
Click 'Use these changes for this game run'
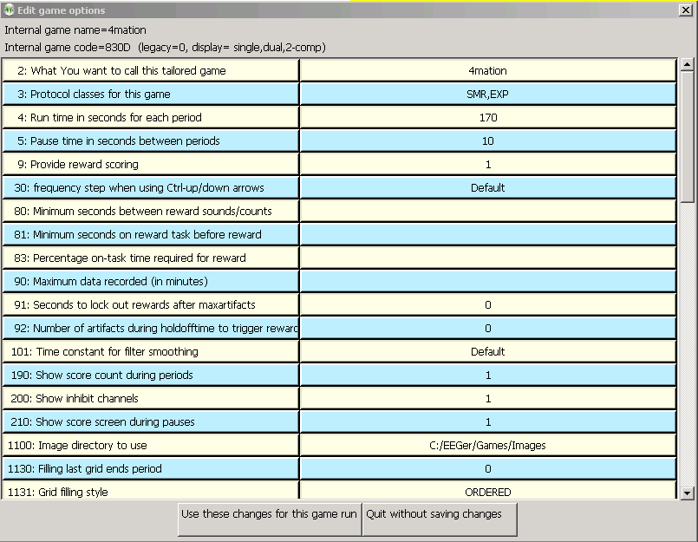click(x=269, y=514)
